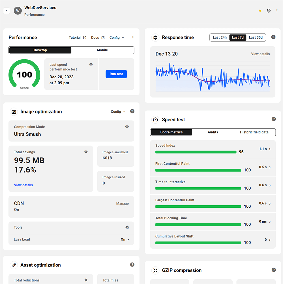The width and height of the screenshot is (283, 284).
Task: Open Speed test help icon
Action: pos(274,119)
